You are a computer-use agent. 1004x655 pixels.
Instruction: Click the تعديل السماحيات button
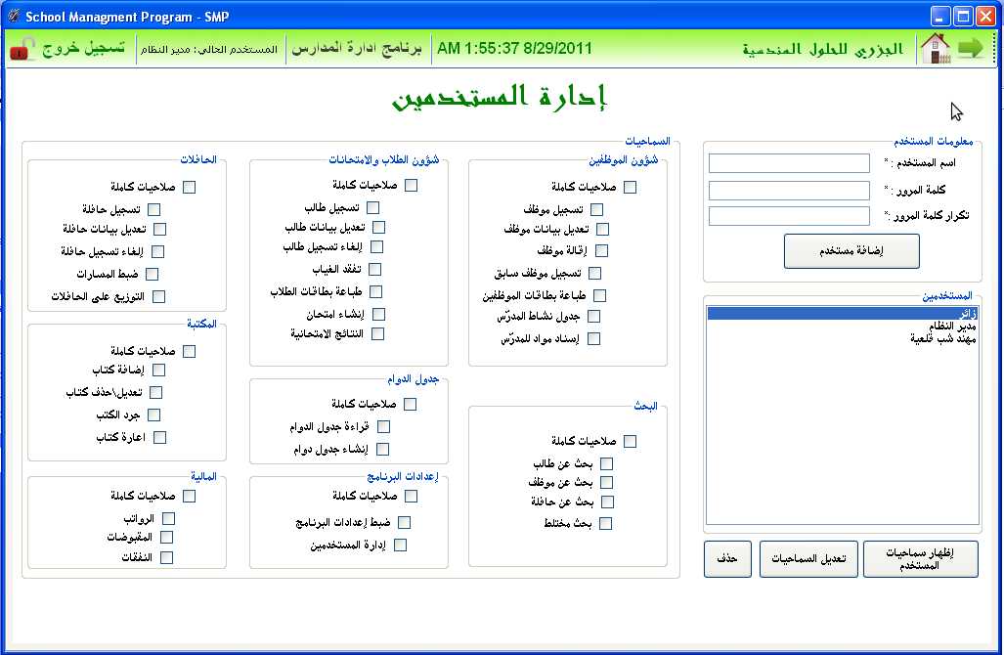[808, 559]
